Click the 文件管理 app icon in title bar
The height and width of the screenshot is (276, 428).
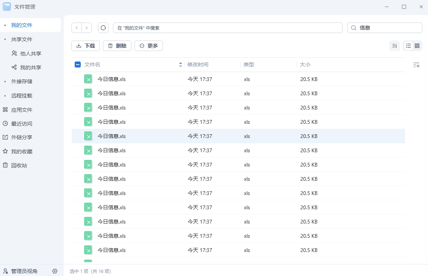point(7,6)
